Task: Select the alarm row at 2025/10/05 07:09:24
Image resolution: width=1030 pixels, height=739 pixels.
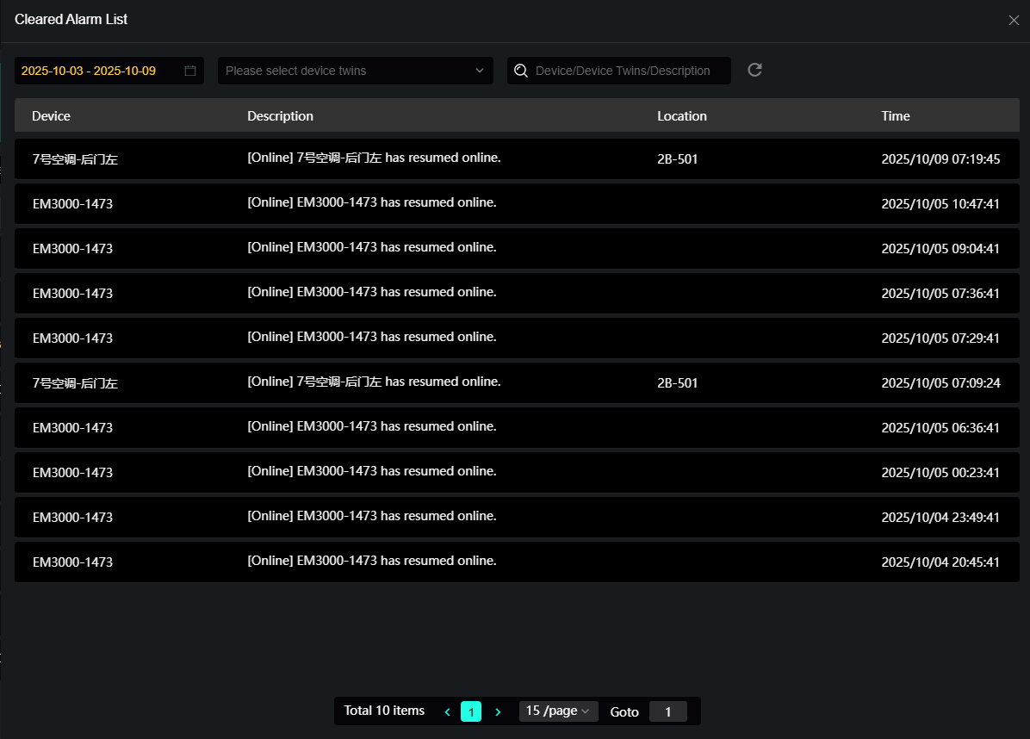Action: click(x=517, y=383)
